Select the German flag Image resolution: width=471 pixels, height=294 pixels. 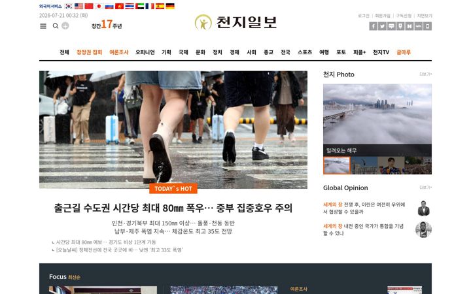[170, 6]
